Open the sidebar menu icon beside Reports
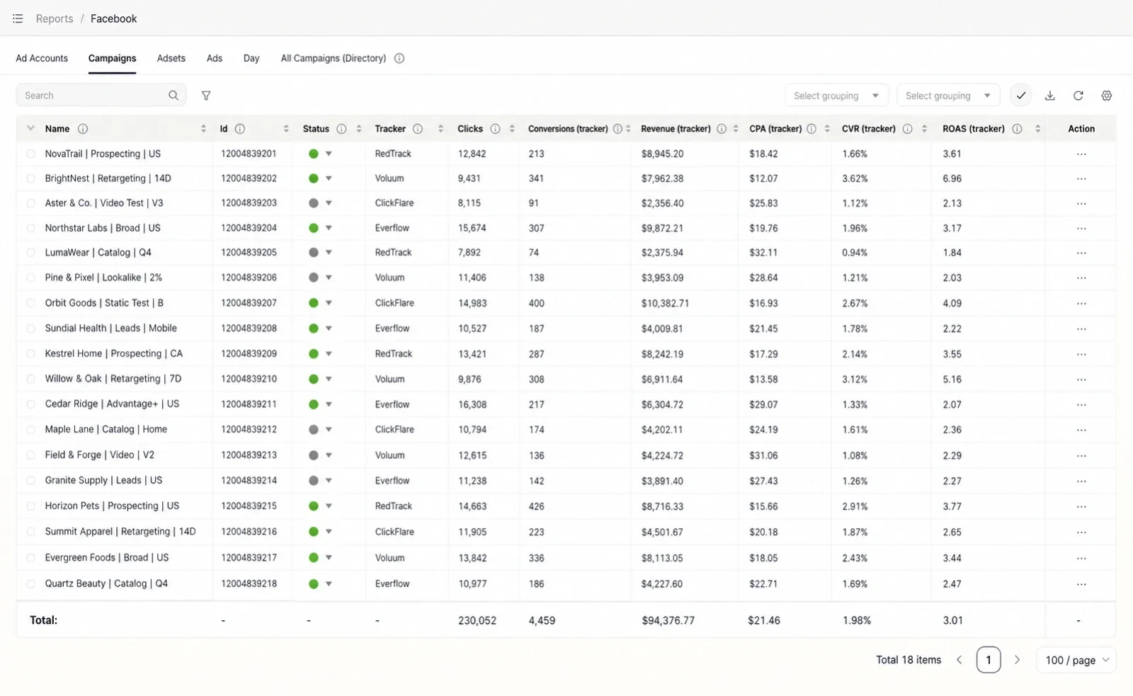 18,18
